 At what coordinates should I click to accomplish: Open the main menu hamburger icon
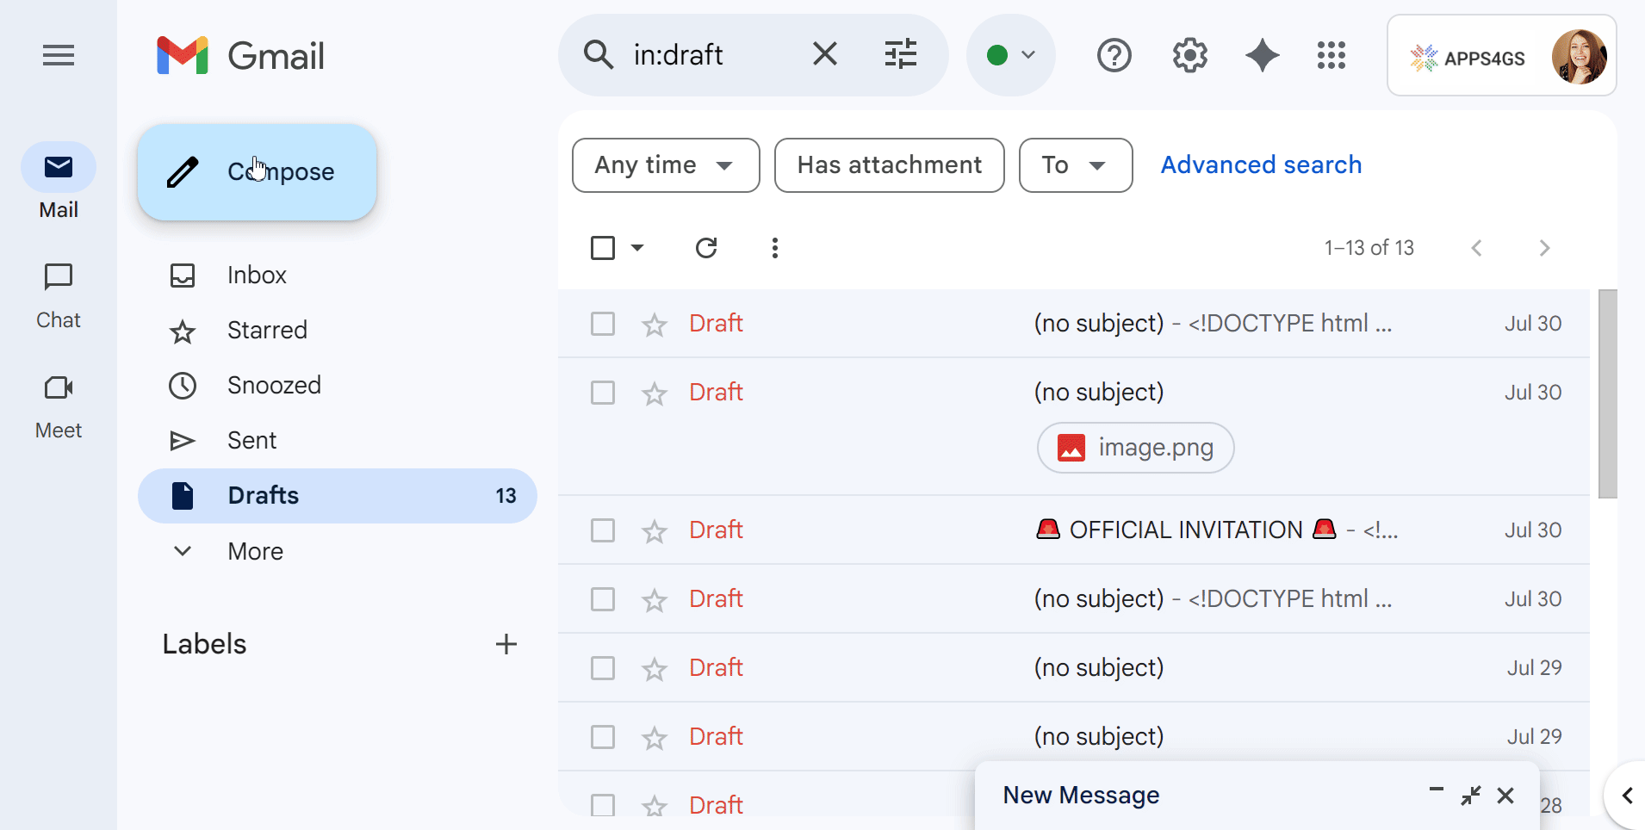point(59,56)
